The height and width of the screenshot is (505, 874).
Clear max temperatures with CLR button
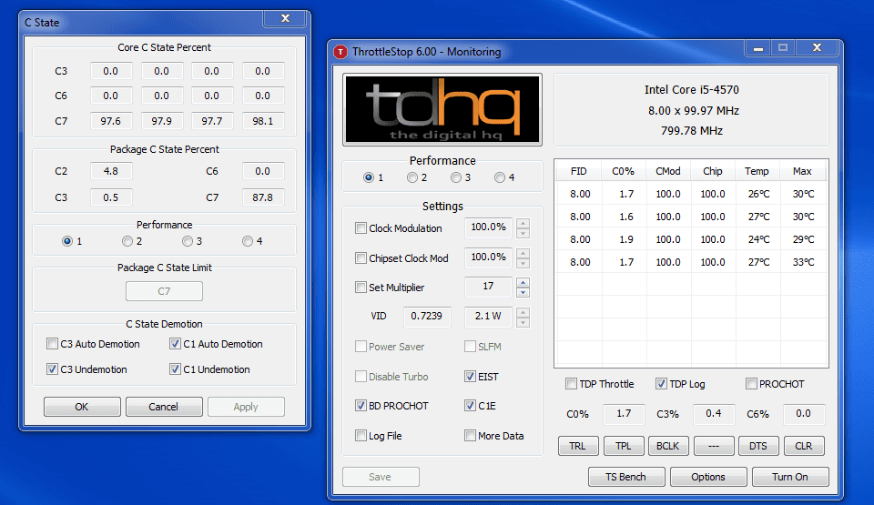tap(804, 446)
